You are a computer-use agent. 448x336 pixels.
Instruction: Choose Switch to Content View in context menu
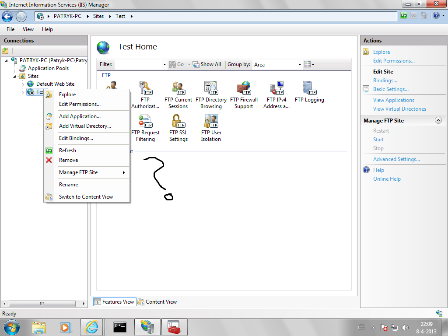[x=87, y=197]
